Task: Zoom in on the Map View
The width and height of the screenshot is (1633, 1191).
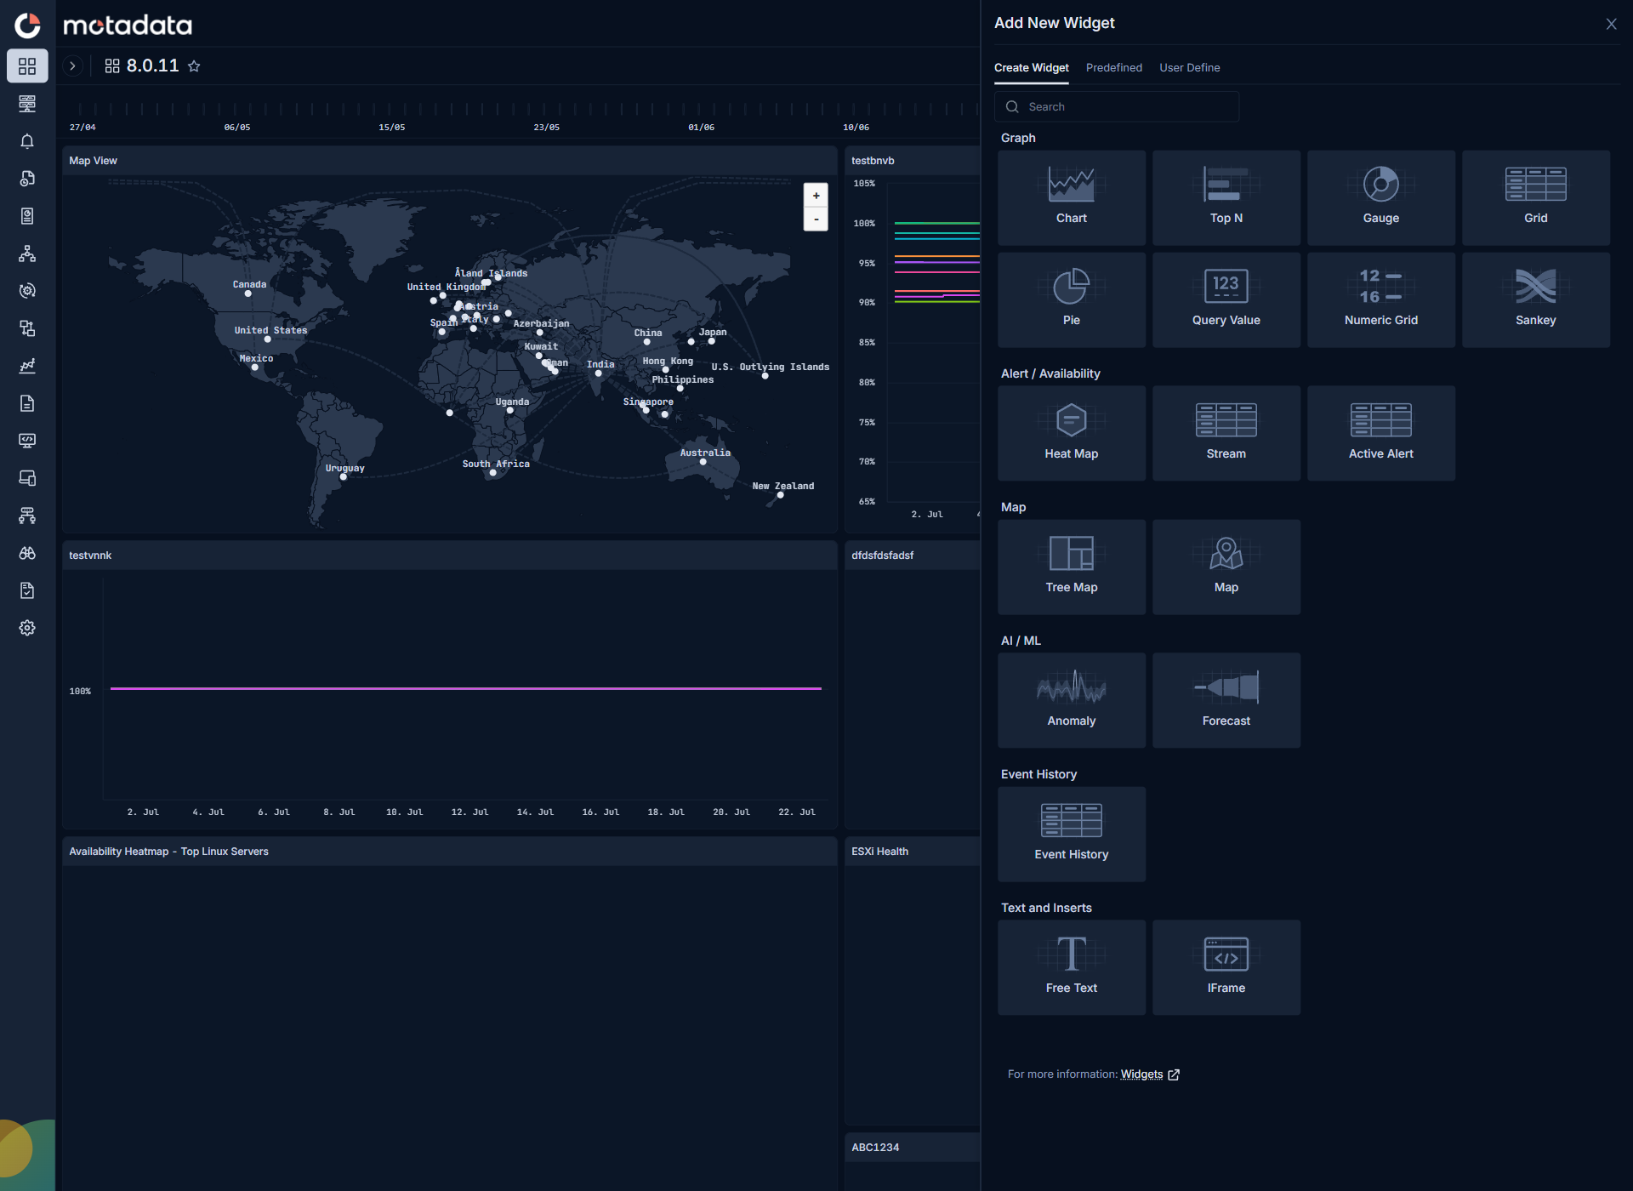Action: pos(816,196)
